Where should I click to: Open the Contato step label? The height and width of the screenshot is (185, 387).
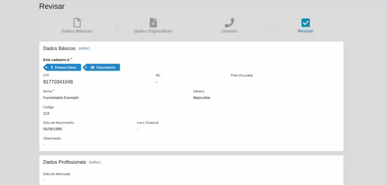point(229,31)
